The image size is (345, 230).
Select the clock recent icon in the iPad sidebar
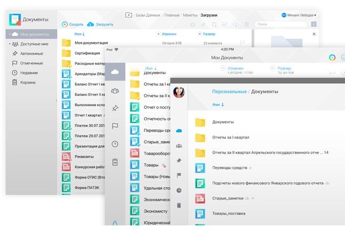pos(115,144)
